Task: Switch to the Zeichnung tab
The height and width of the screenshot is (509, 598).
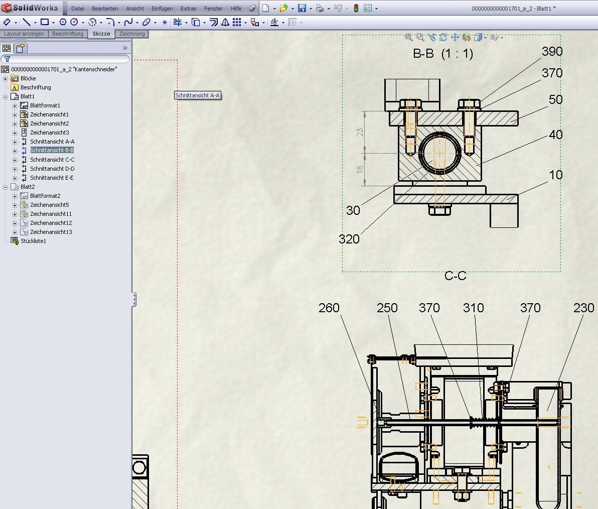Action: click(132, 34)
